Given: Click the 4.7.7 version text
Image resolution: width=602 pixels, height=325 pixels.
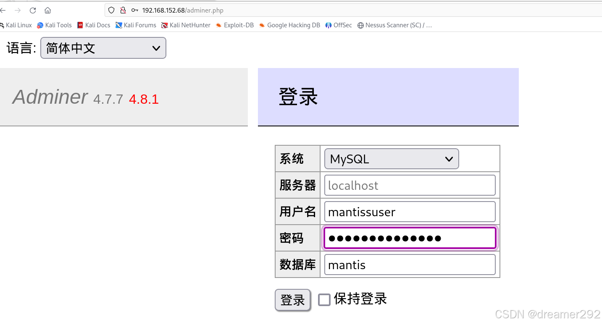Looking at the screenshot, I should click(x=108, y=100).
